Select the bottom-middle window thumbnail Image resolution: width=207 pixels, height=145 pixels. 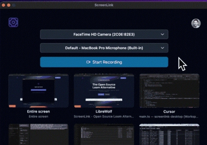[x=104, y=134]
